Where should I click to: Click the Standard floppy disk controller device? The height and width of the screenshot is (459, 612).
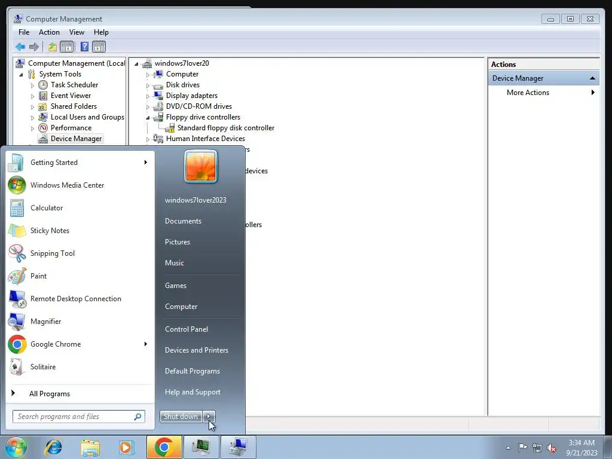click(x=225, y=128)
